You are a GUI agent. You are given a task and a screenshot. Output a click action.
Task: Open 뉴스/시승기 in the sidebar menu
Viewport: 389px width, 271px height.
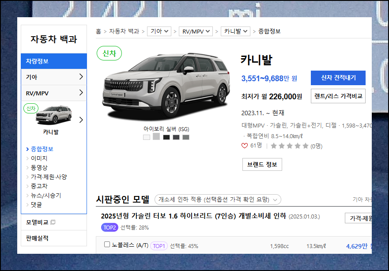coord(46,196)
